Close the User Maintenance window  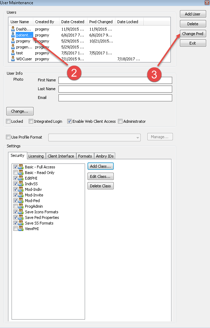click(206, 2)
